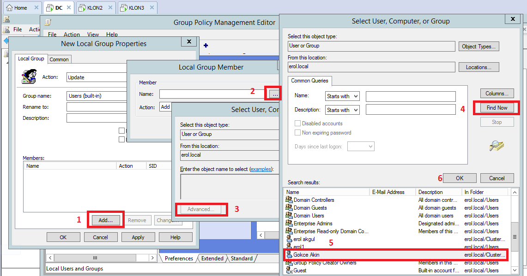Click the Domain Controllers group icon
Screen dimensions: 527x276
tap(289, 200)
